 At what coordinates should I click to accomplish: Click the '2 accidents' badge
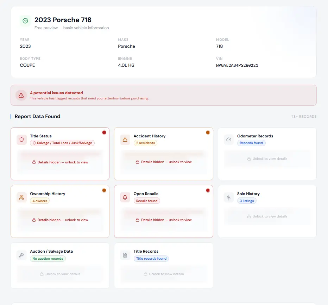pos(145,143)
